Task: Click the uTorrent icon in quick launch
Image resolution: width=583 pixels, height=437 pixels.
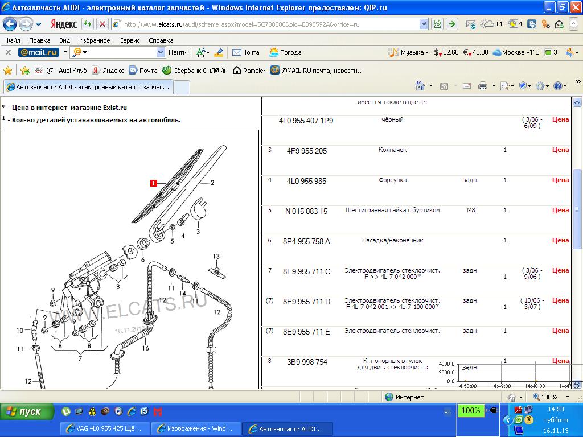Action: (x=66, y=411)
